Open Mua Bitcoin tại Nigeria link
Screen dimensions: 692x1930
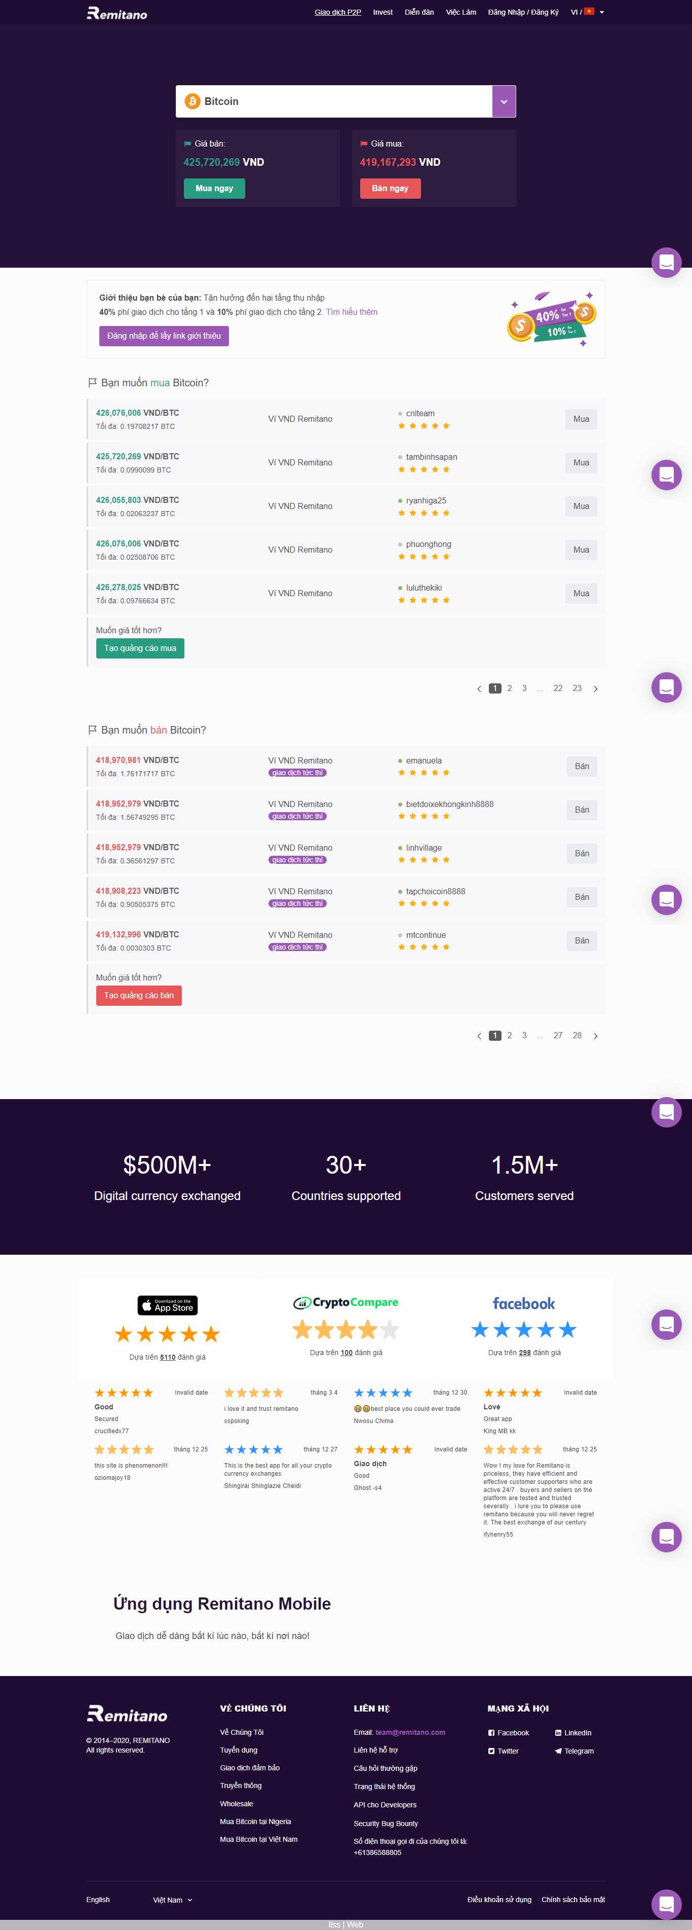(255, 1822)
